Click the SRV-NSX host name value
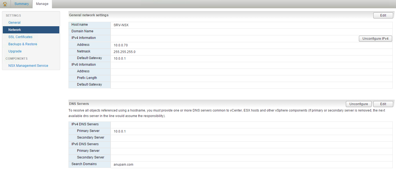 [121, 25]
